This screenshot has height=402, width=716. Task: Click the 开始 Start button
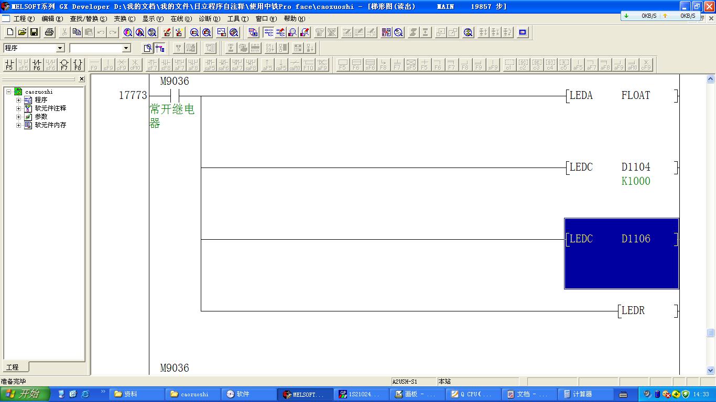[x=25, y=394]
